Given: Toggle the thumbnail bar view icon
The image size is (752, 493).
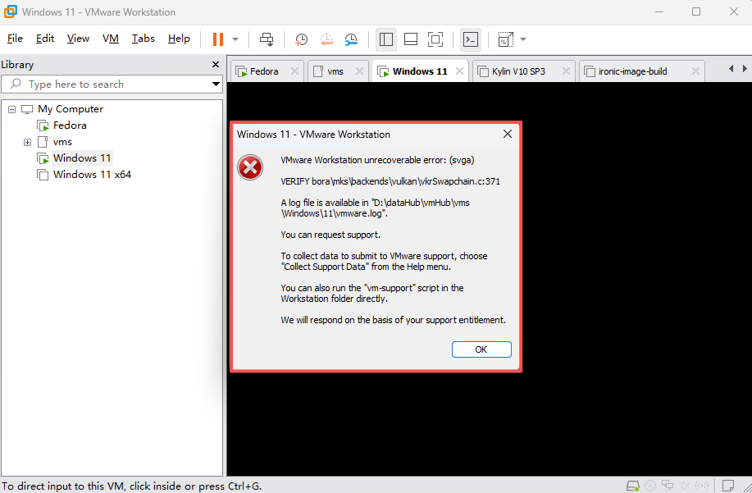Looking at the screenshot, I should pyautogui.click(x=411, y=39).
